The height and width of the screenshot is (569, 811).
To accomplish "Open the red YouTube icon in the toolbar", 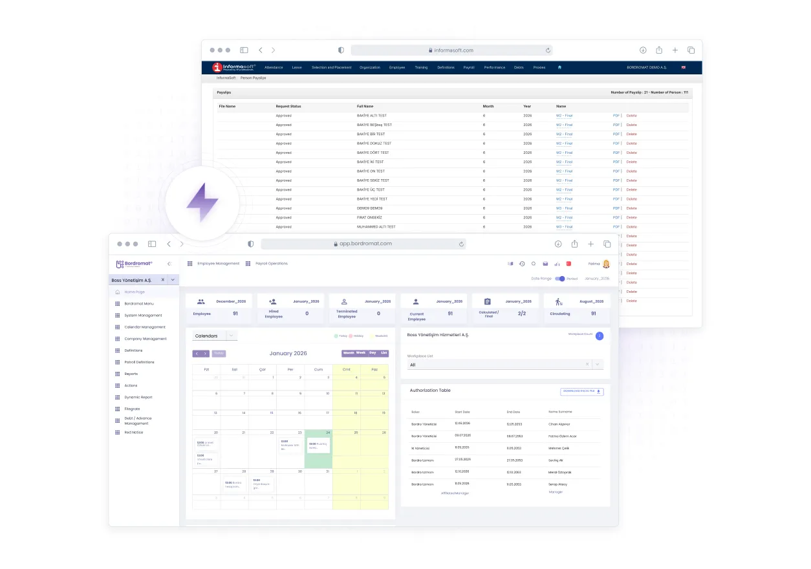I will click(569, 263).
